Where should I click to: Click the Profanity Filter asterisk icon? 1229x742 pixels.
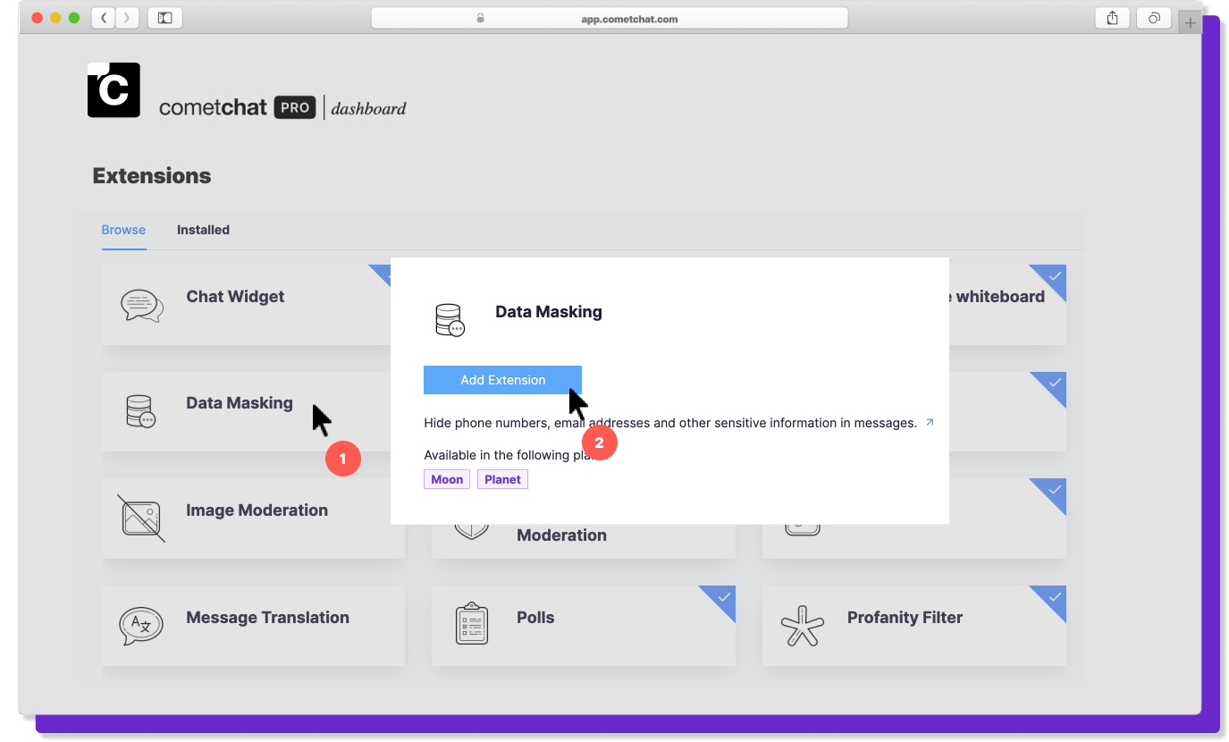coord(803,626)
